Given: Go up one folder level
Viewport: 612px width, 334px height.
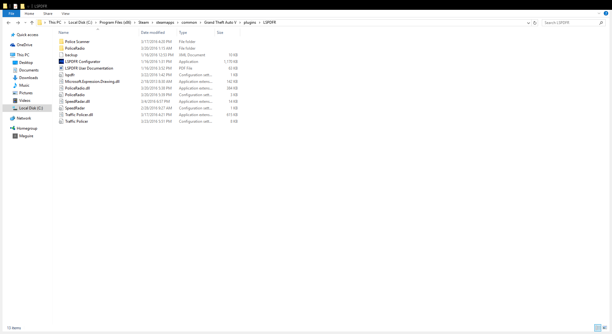Looking at the screenshot, I should point(32,23).
